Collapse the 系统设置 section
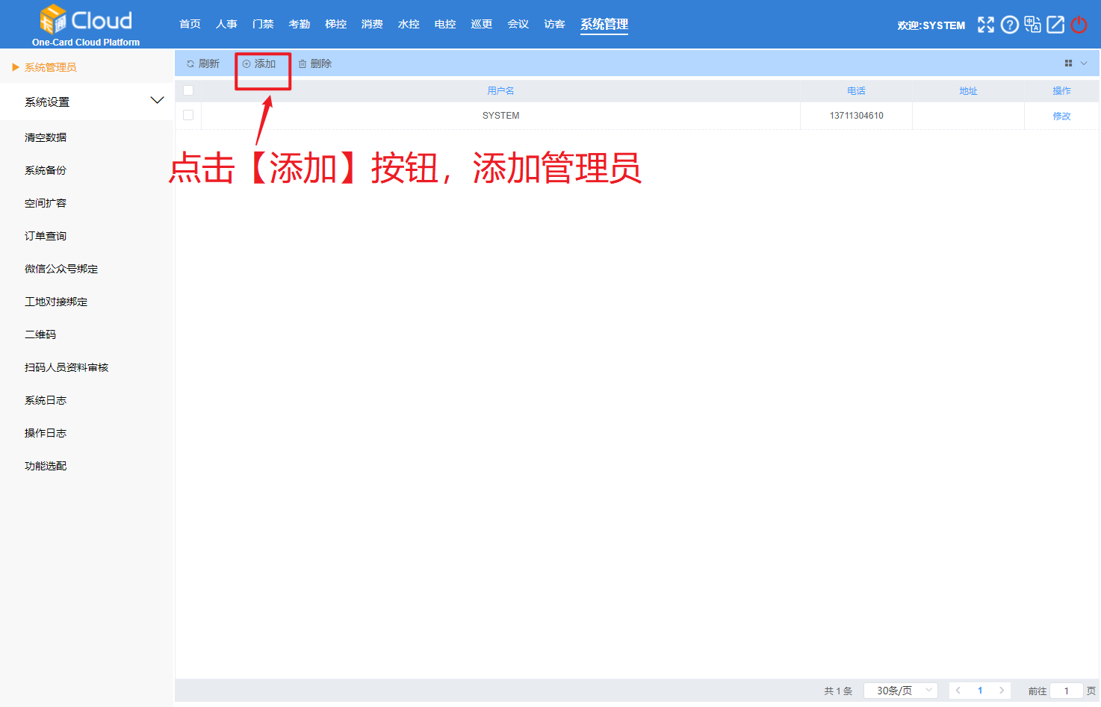Image resolution: width=1101 pixels, height=707 pixels. click(157, 99)
